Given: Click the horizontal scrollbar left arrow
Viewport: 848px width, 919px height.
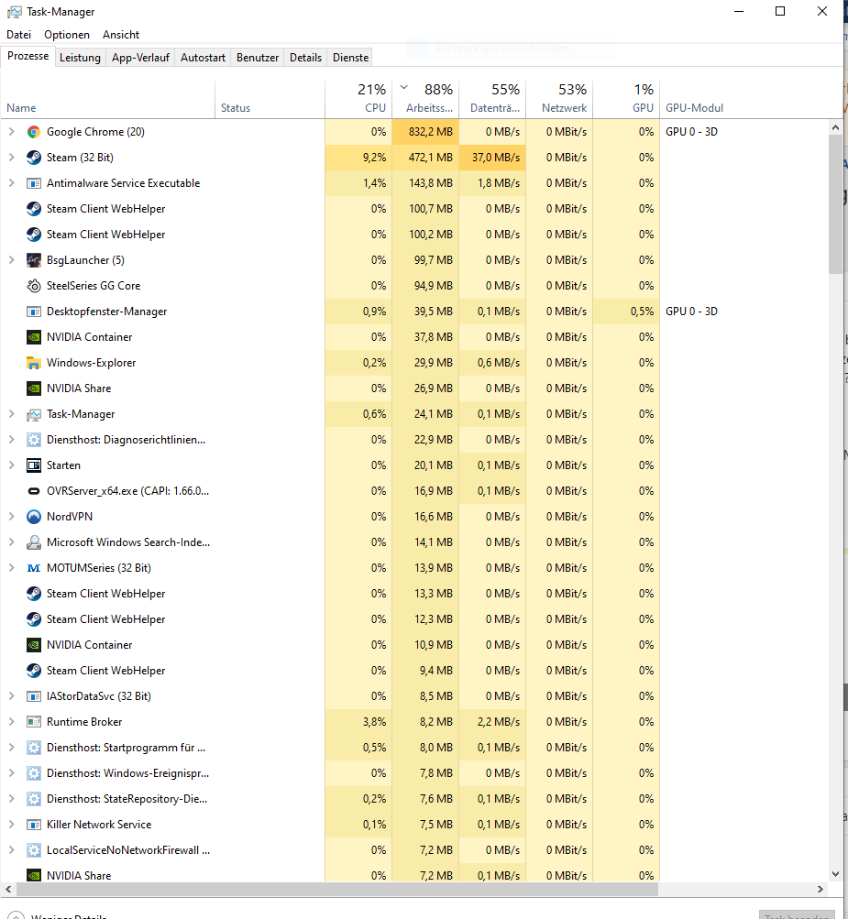Looking at the screenshot, I should tap(7, 889).
